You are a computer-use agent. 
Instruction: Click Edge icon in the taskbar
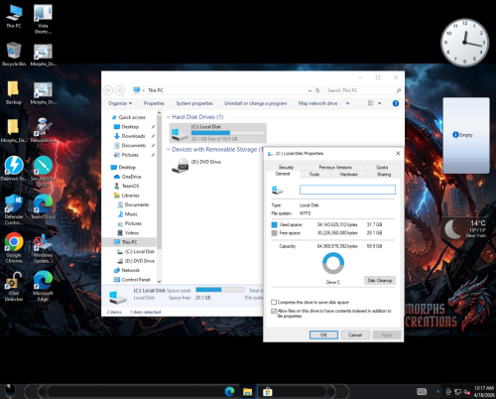[x=229, y=392]
